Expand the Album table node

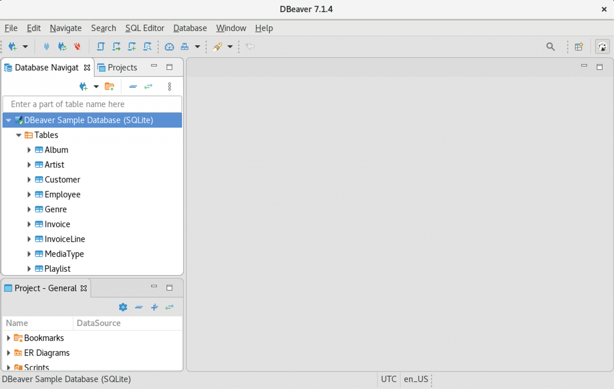pyautogui.click(x=29, y=150)
